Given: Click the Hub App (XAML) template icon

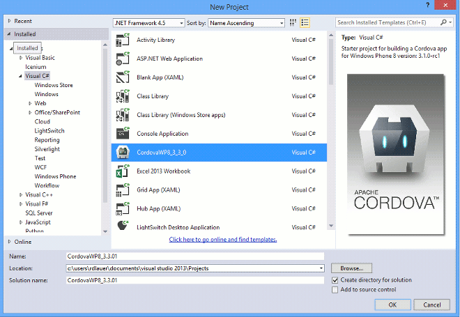Looking at the screenshot, I should 123,209.
